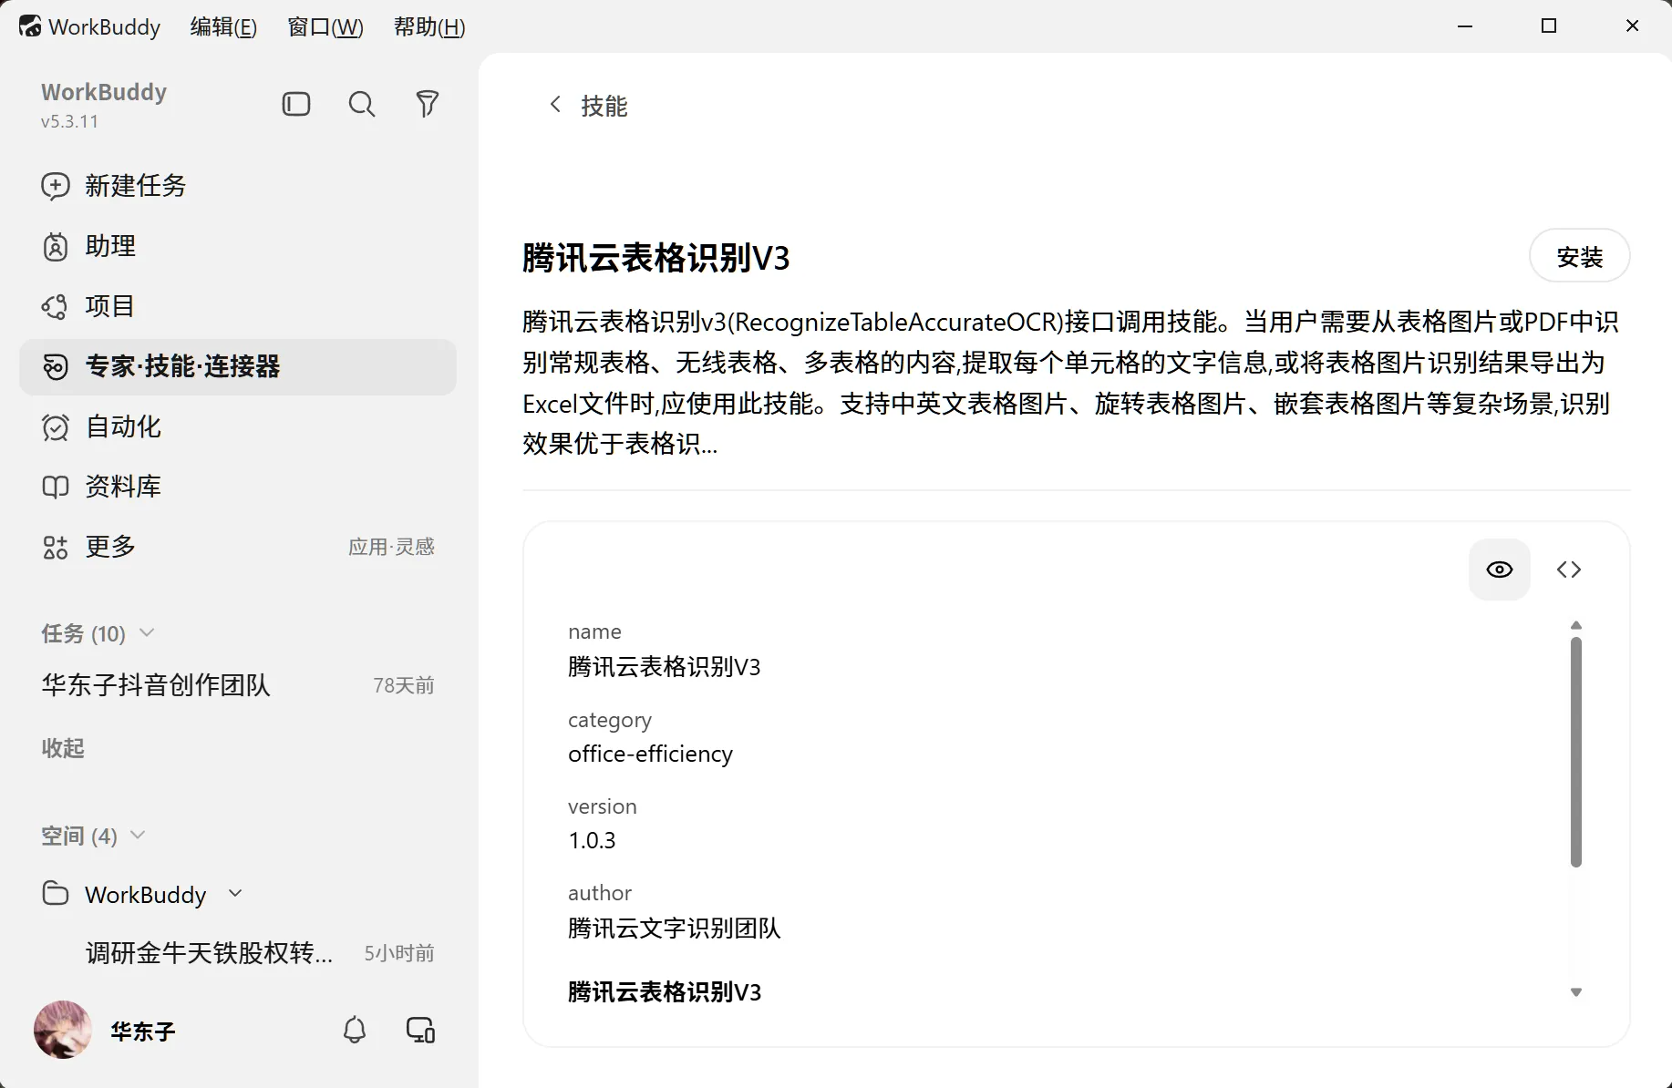Return to 技能 list
Screen dimensions: 1672x1088
[604, 106]
